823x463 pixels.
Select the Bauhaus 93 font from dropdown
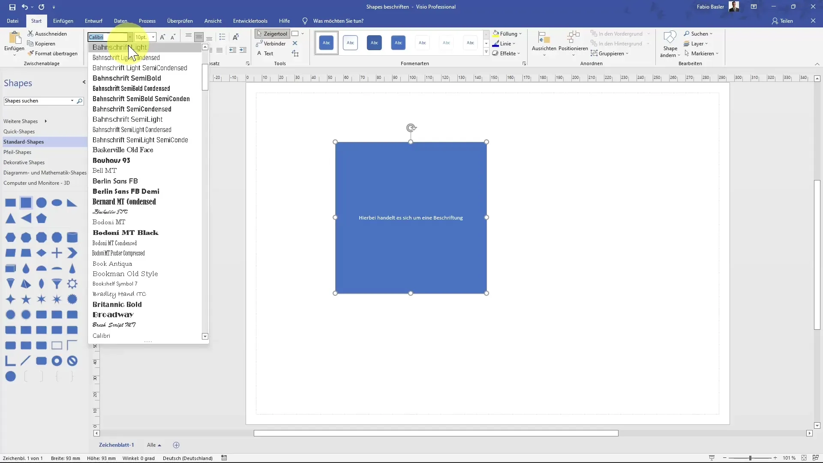pos(111,160)
